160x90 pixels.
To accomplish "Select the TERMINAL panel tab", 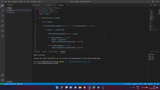I will (63, 52).
